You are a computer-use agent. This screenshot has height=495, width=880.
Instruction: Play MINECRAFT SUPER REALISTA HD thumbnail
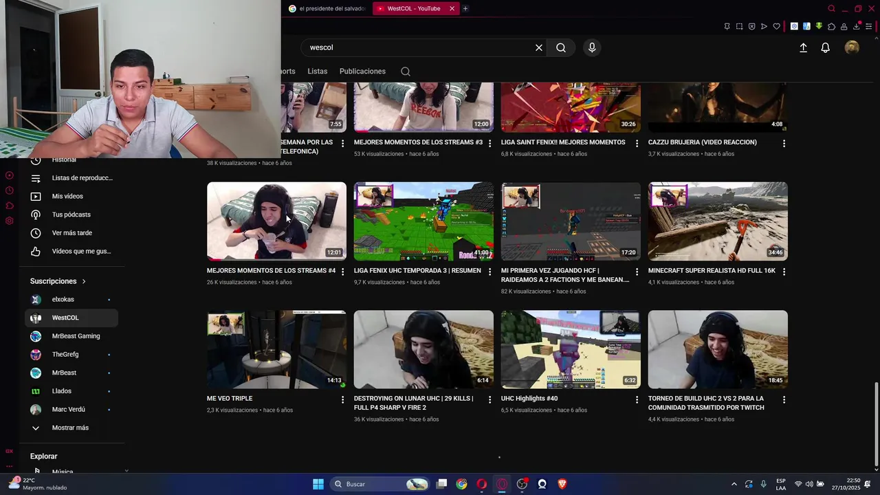[718, 221]
